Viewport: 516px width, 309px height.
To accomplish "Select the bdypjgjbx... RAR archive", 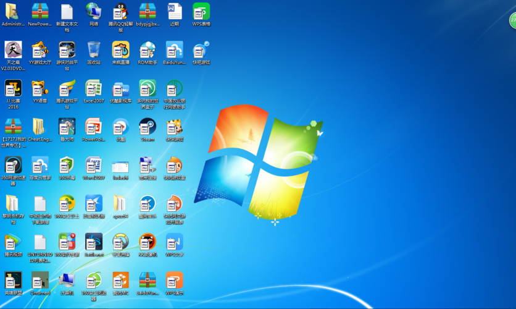I will [148, 11].
